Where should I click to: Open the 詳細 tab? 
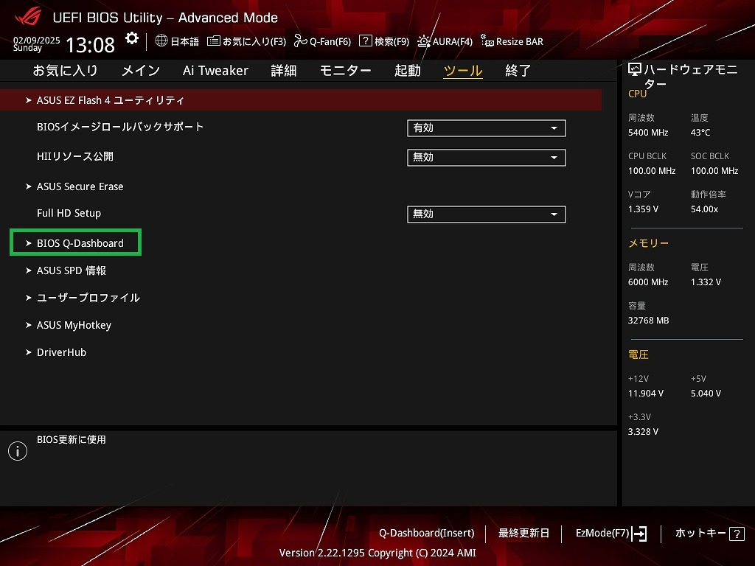[284, 71]
